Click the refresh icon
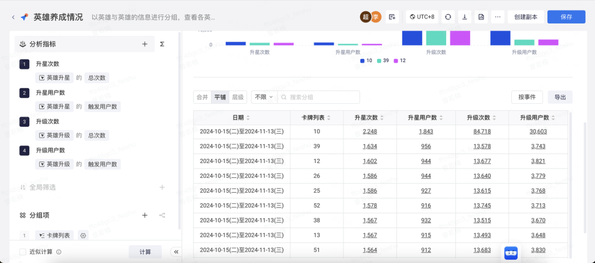 click(448, 17)
